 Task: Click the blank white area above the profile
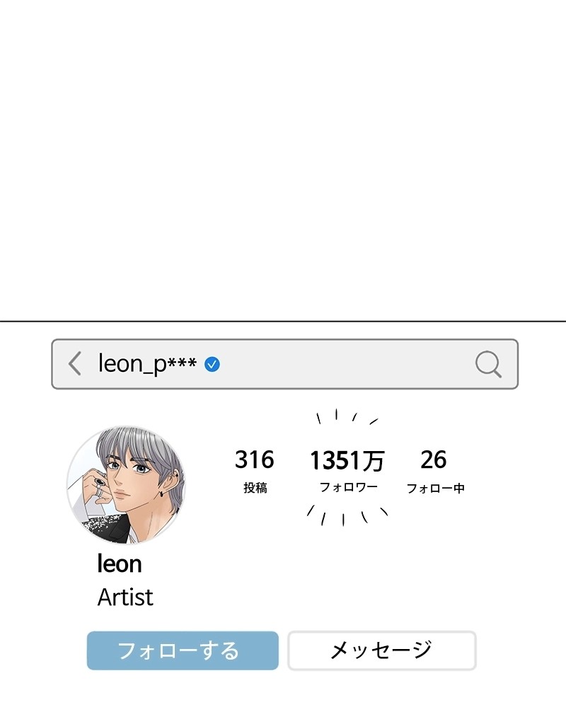tap(283, 156)
